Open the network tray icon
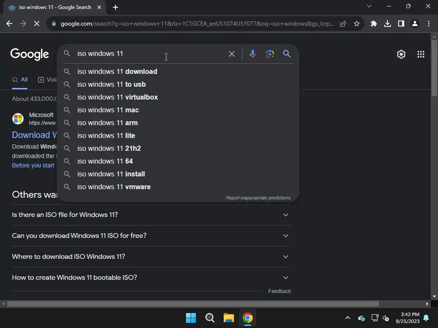438x328 pixels. point(375,318)
